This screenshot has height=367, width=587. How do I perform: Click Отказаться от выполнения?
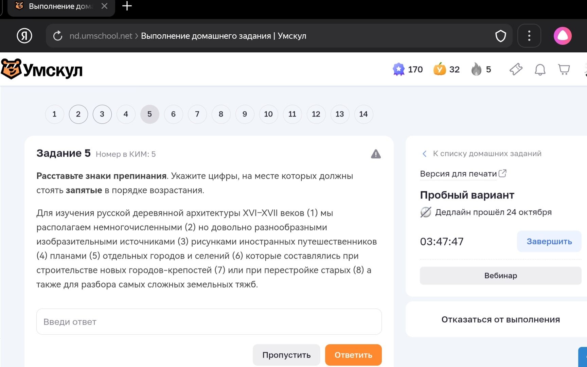click(500, 319)
